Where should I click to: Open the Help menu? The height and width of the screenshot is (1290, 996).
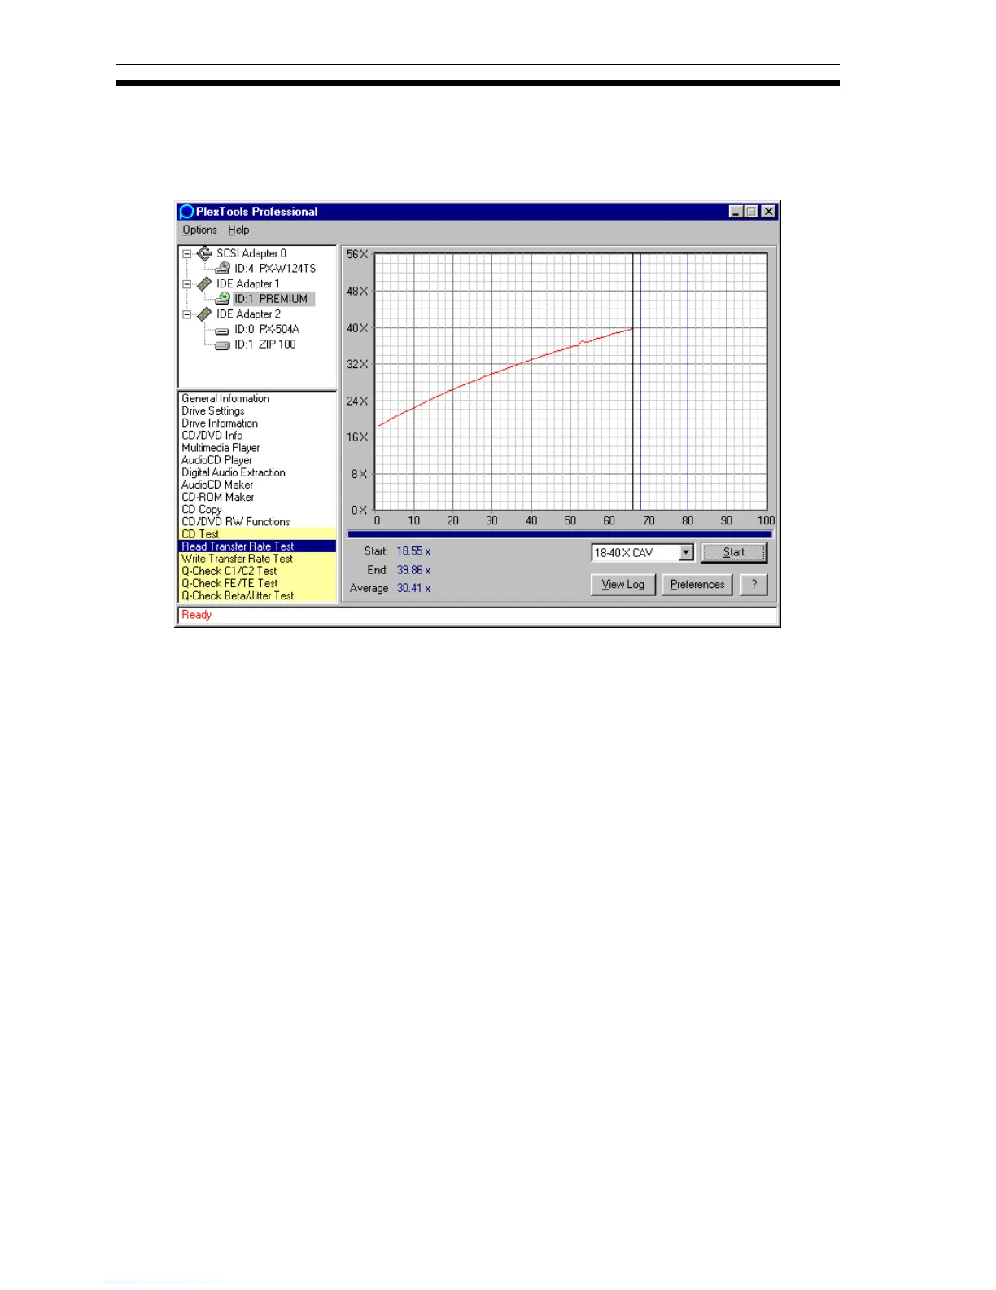point(238,230)
